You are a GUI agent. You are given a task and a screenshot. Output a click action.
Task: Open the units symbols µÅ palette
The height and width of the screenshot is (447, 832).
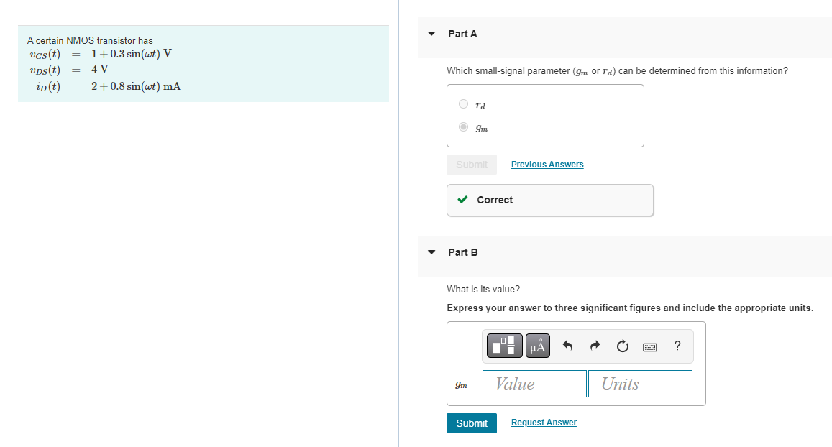(x=537, y=346)
